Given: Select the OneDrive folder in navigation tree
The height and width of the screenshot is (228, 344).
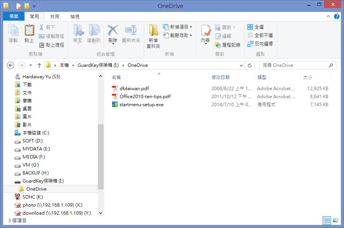Looking at the screenshot, I should [50, 189].
